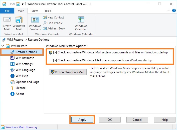This screenshot has height=130, width=177.
Task: Click the Create Mail envelope icon
Action: (x=7, y=19)
